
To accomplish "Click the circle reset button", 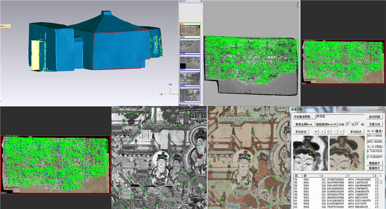I will click(x=329, y=132).
